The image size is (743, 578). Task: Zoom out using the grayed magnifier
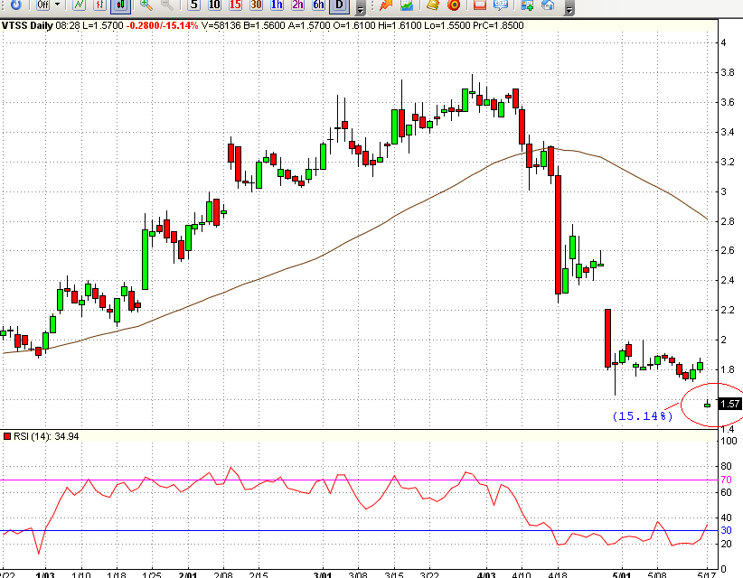coord(165,6)
